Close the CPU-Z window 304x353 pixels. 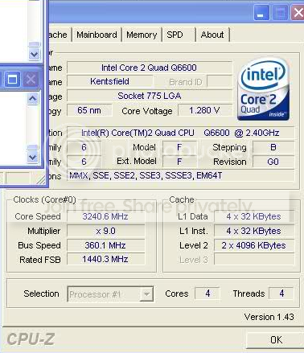[298, 13]
